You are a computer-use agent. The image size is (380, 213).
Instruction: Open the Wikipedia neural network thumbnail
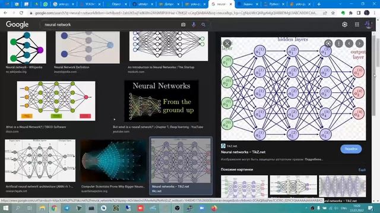(x=27, y=47)
